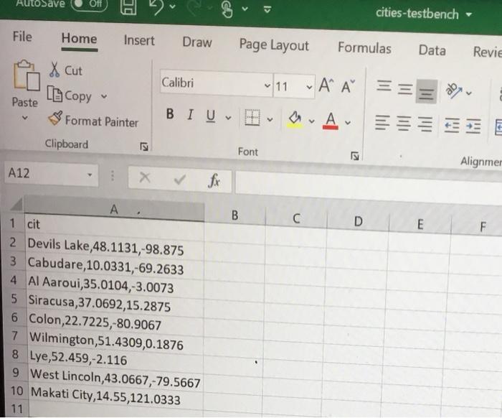Click the Calibri font name box
502x418 pixels.
pos(216,83)
